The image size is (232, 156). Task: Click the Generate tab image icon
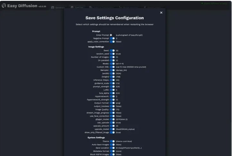point(52,8)
